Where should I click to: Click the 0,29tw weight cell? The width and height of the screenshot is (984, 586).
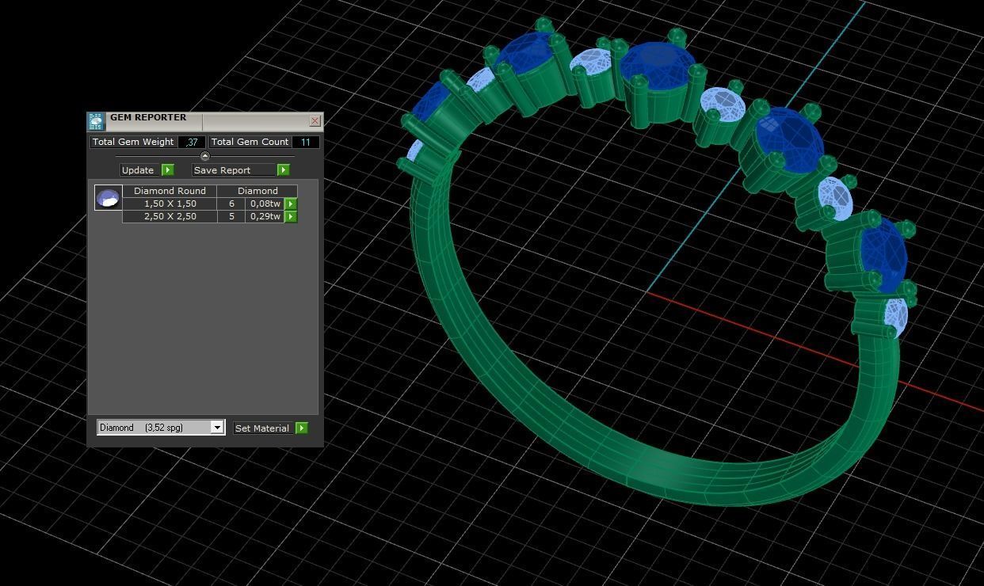pos(265,216)
